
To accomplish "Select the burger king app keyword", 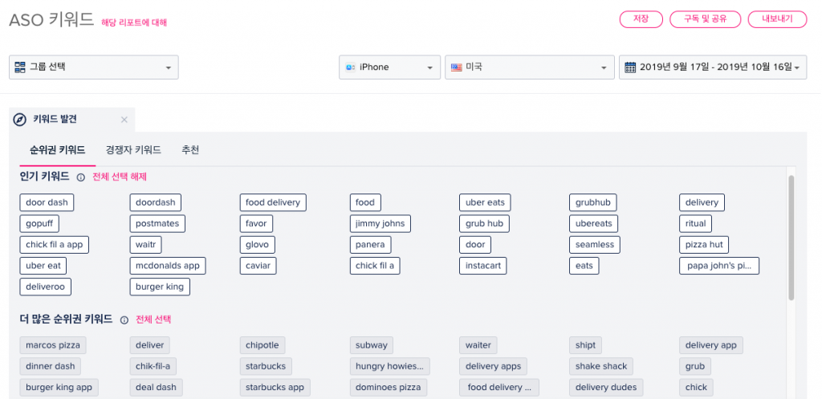I will (59, 388).
